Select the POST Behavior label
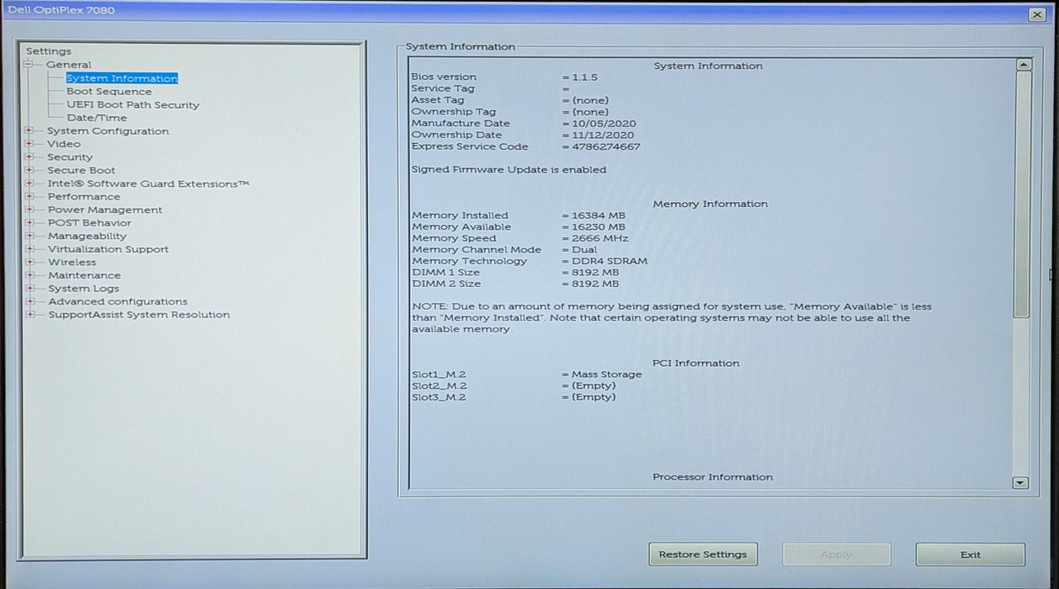This screenshot has width=1059, height=589. click(x=89, y=223)
